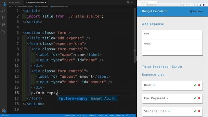Click the 'Add Expense' heading

[x=153, y=24]
